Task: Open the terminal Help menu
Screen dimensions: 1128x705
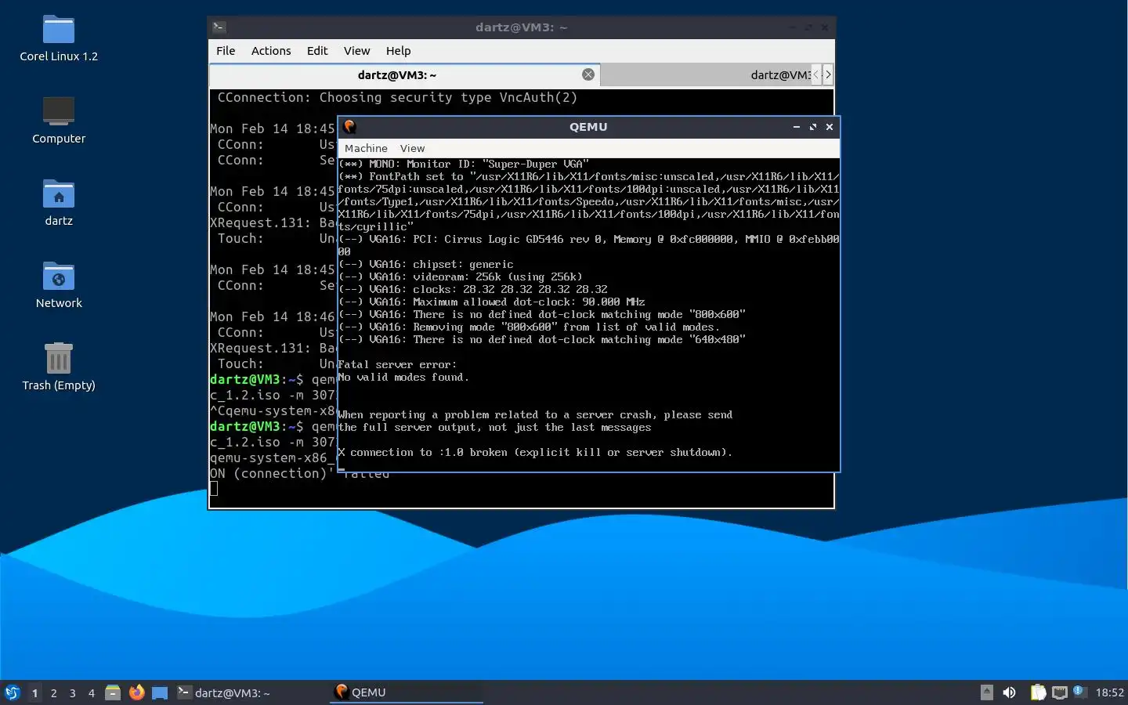Action: point(398,51)
